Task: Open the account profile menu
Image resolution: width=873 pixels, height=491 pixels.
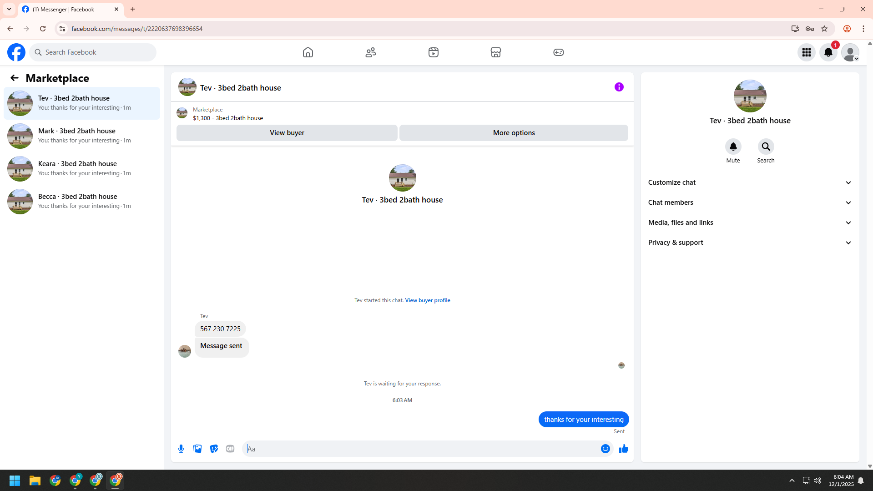Action: coord(850,52)
